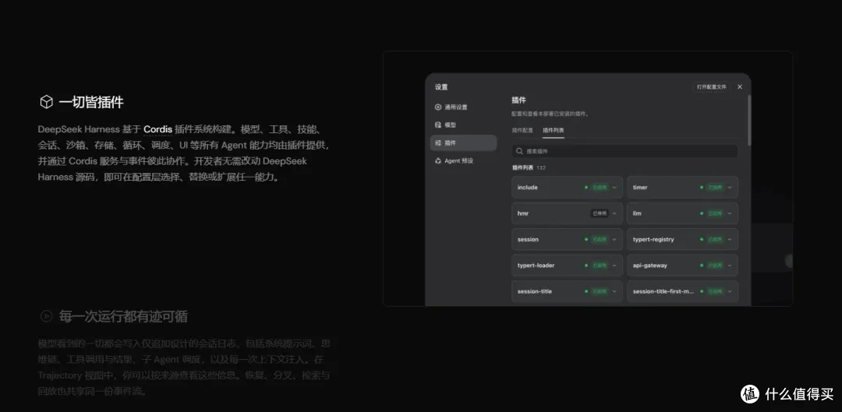Click the play icon beside 每一次运行都有迹可循
This screenshot has width=842, height=412.
tap(47, 316)
